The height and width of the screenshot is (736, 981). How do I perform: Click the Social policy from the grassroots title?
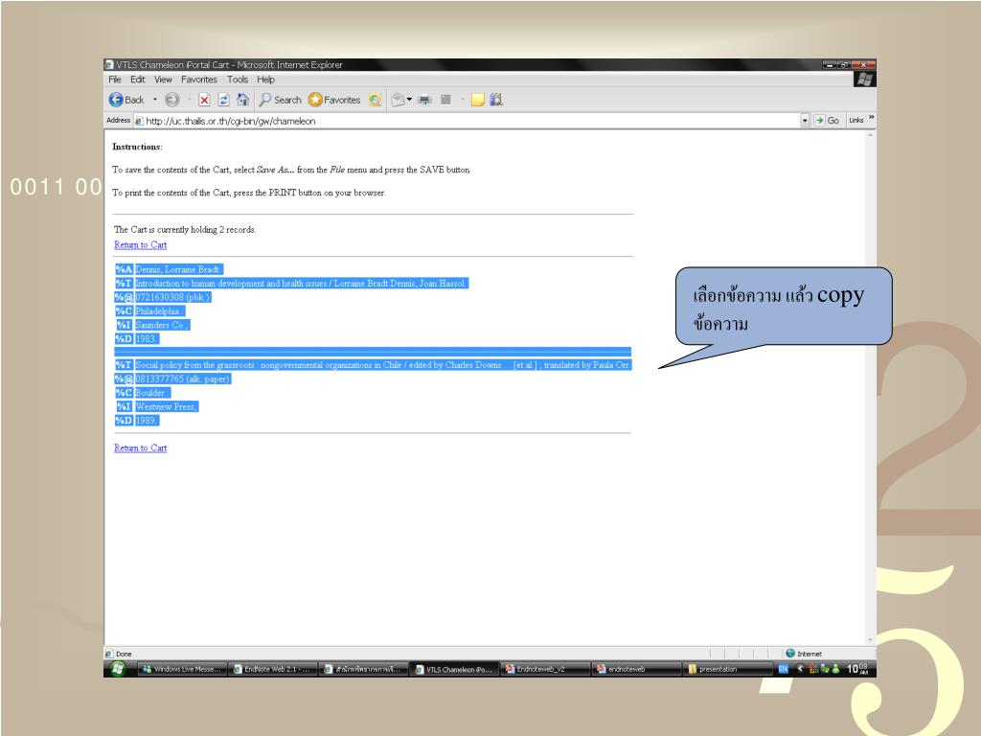click(383, 365)
